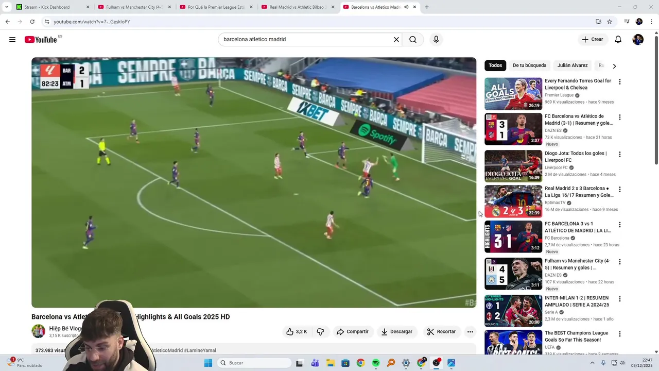Like the video with thumbs up
The width and height of the screenshot is (659, 371).
[x=297, y=332]
